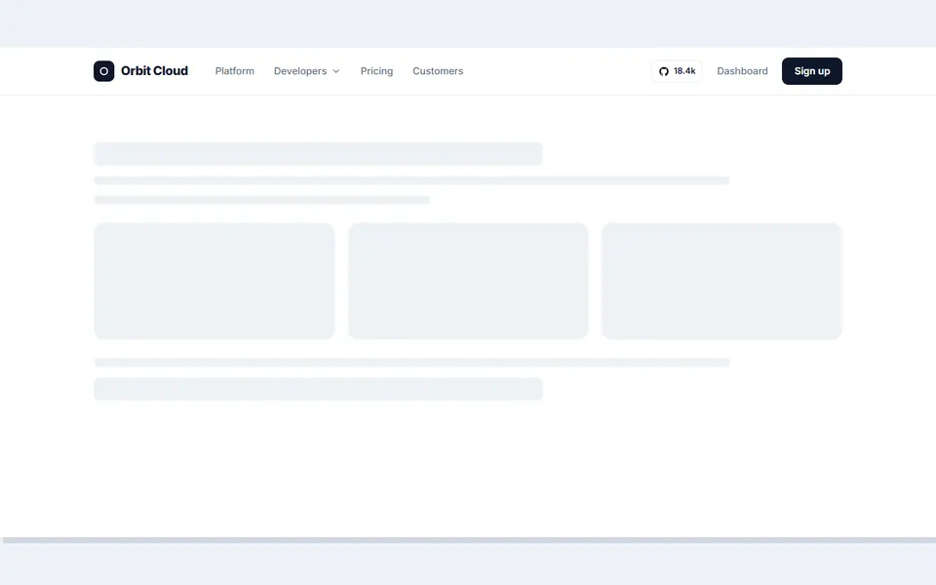
Task: Click the horizontal scrollbar at page bottom
Action: coord(468,540)
